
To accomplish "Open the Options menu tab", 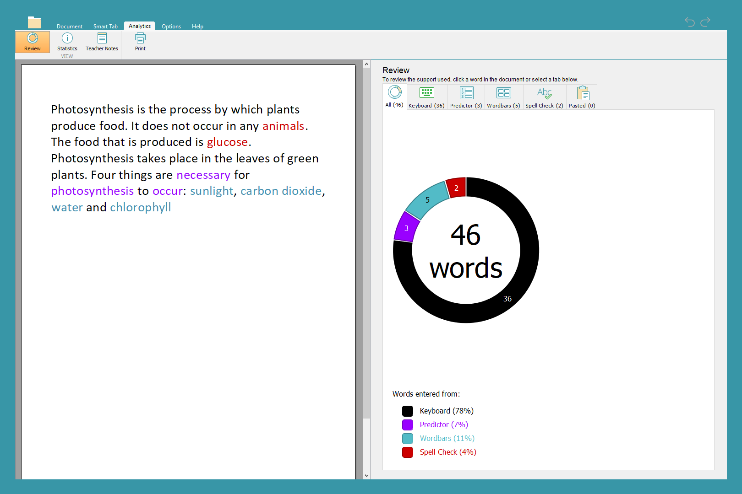I will click(x=171, y=27).
